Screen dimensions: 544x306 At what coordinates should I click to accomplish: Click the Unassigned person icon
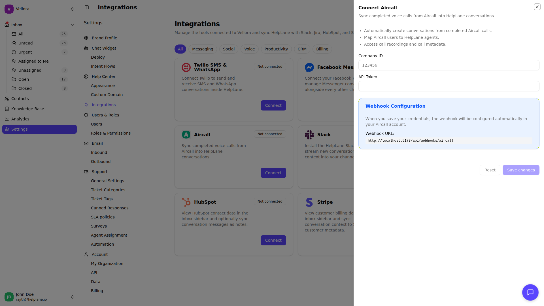14,70
